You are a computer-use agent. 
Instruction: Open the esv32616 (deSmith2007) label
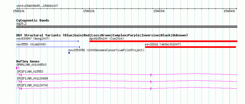[163, 44]
